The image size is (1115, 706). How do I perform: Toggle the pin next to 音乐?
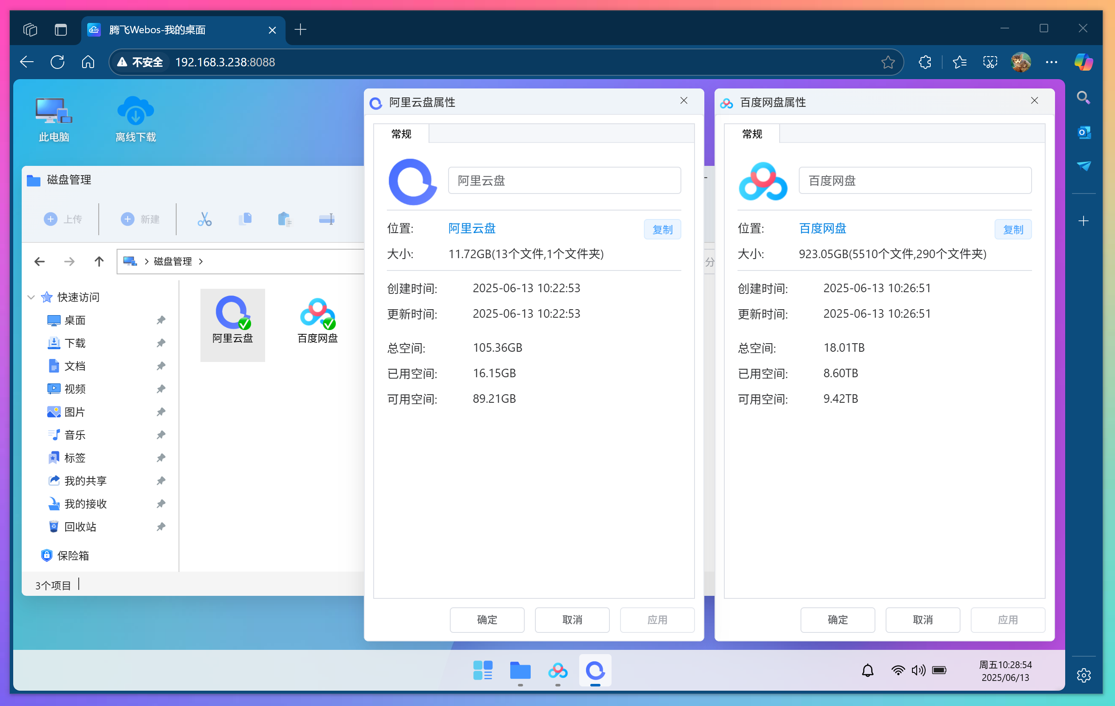[161, 434]
